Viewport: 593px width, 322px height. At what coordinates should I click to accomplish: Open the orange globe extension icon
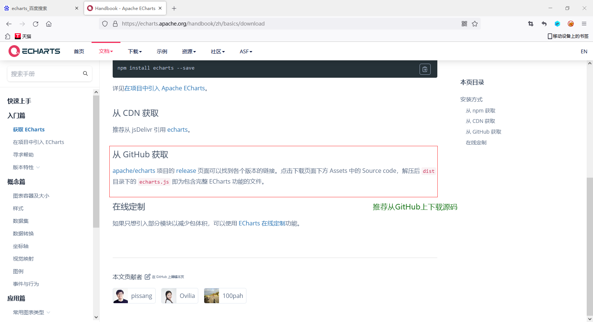[x=571, y=24]
